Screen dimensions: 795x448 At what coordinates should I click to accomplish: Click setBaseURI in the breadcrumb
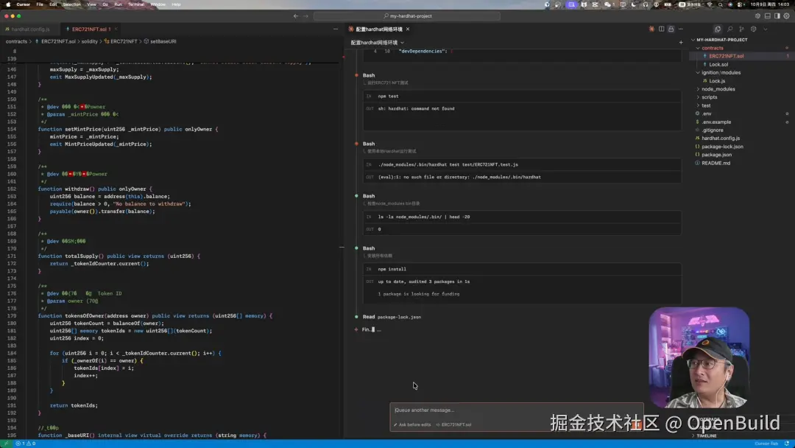click(x=163, y=41)
